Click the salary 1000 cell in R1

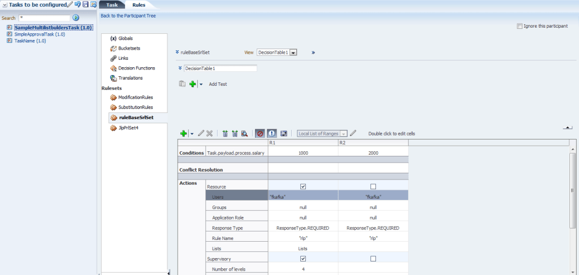tap(303, 153)
